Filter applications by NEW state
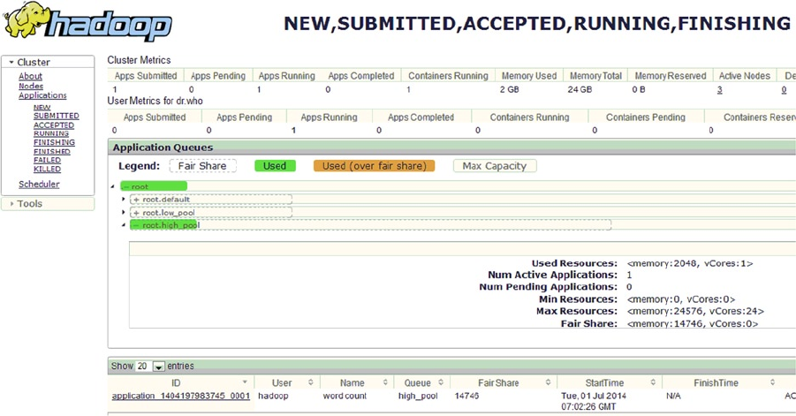Viewport: 796px width, 416px height. point(42,107)
